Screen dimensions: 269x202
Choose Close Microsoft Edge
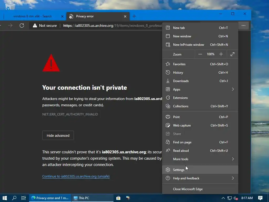[x=200, y=189]
